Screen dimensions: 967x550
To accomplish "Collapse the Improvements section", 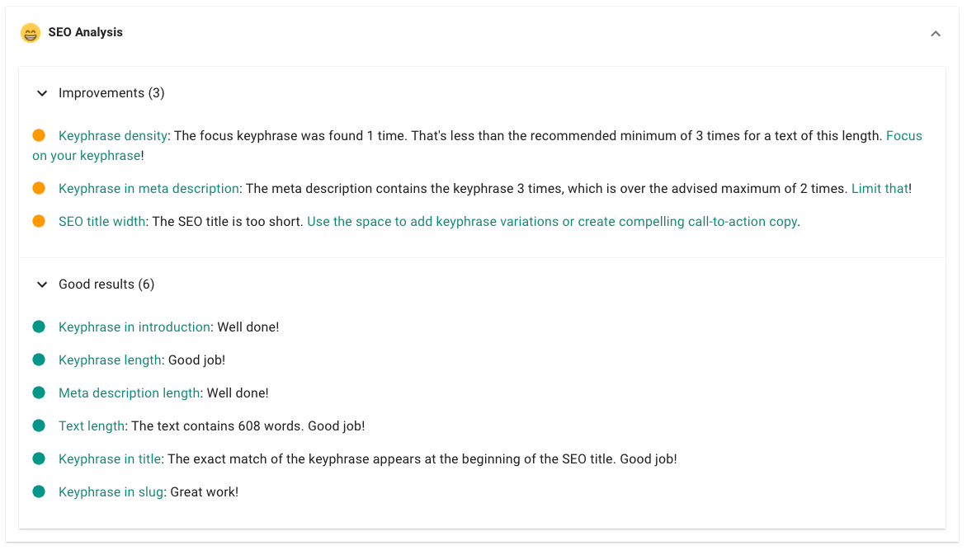I will coord(41,93).
